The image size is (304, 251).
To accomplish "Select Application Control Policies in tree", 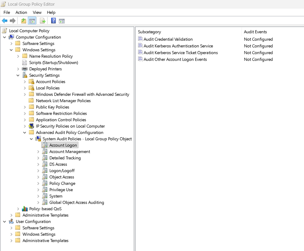I will [61, 120].
